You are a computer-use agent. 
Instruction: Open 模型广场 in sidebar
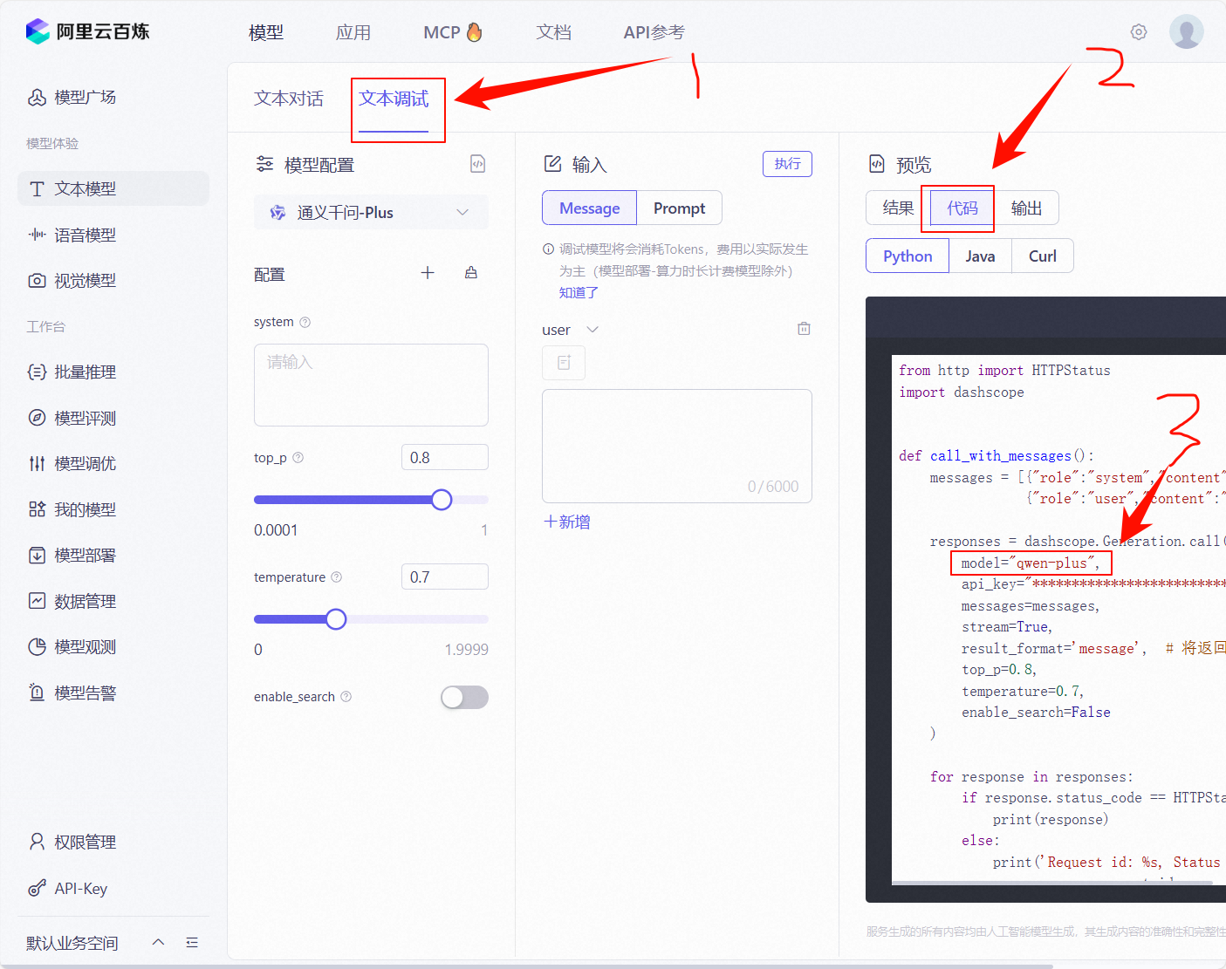point(113,97)
